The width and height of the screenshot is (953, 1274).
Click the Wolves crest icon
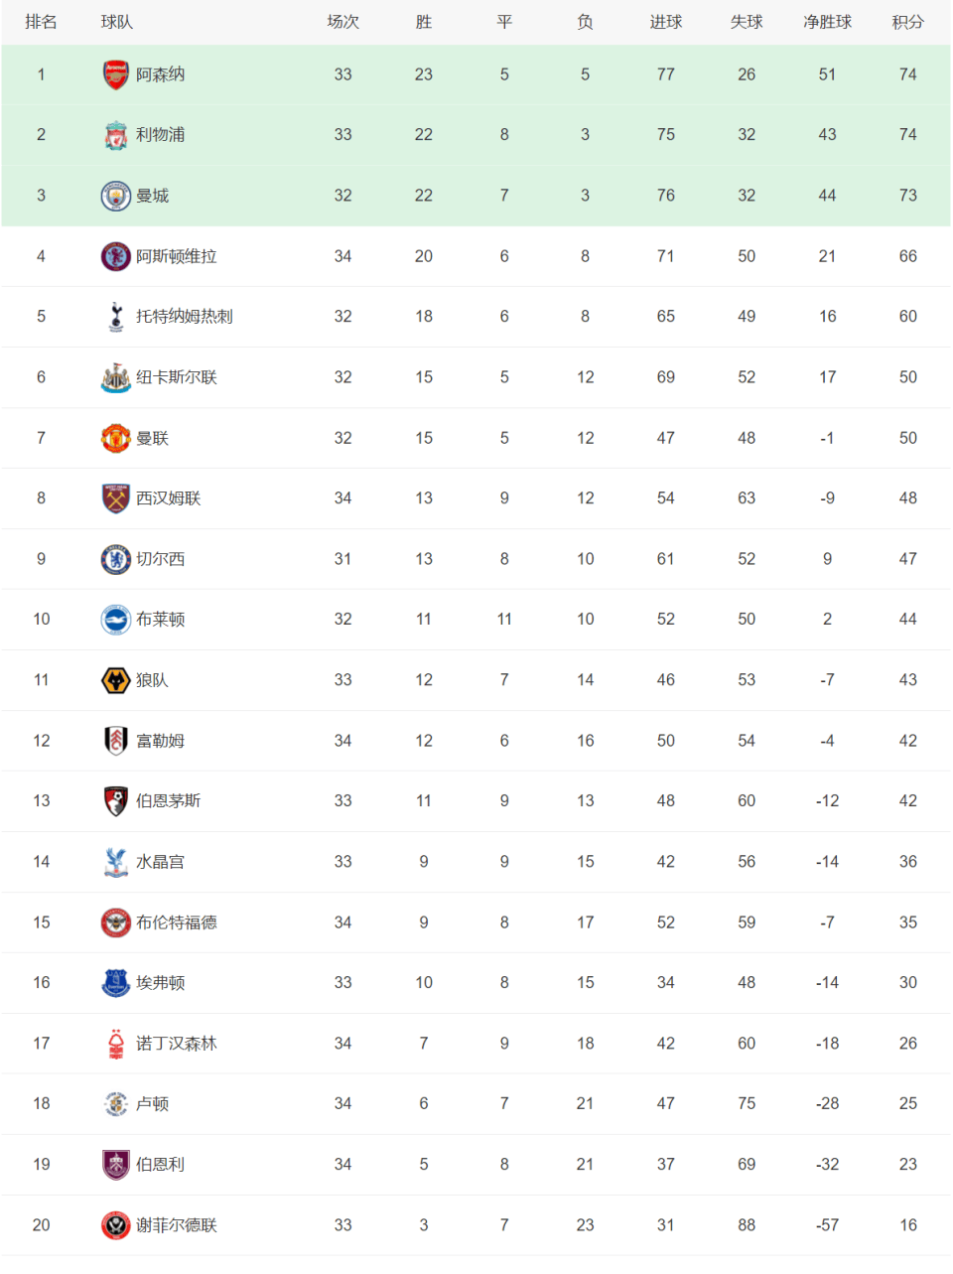point(116,680)
